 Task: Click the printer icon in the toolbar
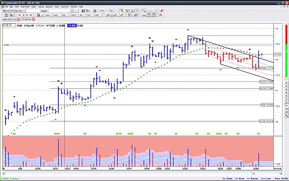click(95, 11)
